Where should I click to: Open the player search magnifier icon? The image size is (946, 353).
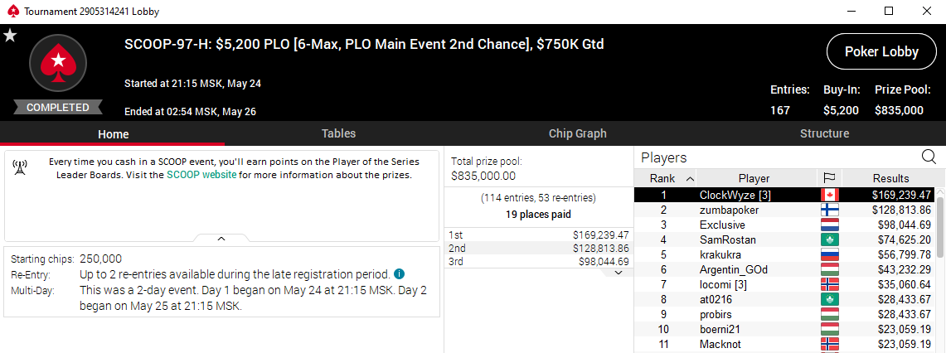click(929, 157)
